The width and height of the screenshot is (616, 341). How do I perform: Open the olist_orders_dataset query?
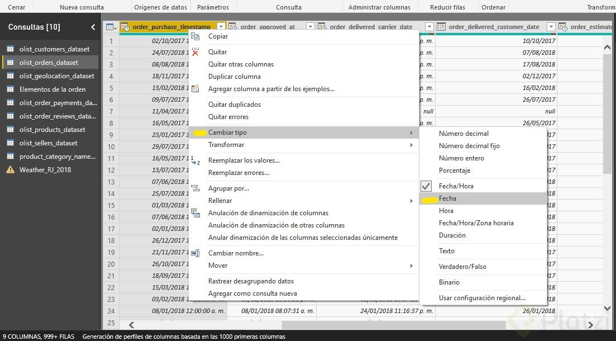click(50, 63)
